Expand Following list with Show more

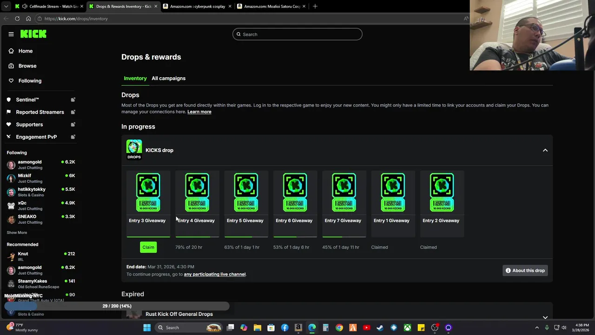click(17, 233)
